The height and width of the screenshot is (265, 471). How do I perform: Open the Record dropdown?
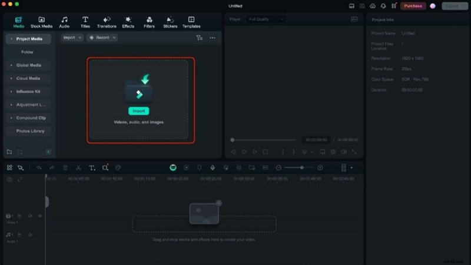(102, 38)
